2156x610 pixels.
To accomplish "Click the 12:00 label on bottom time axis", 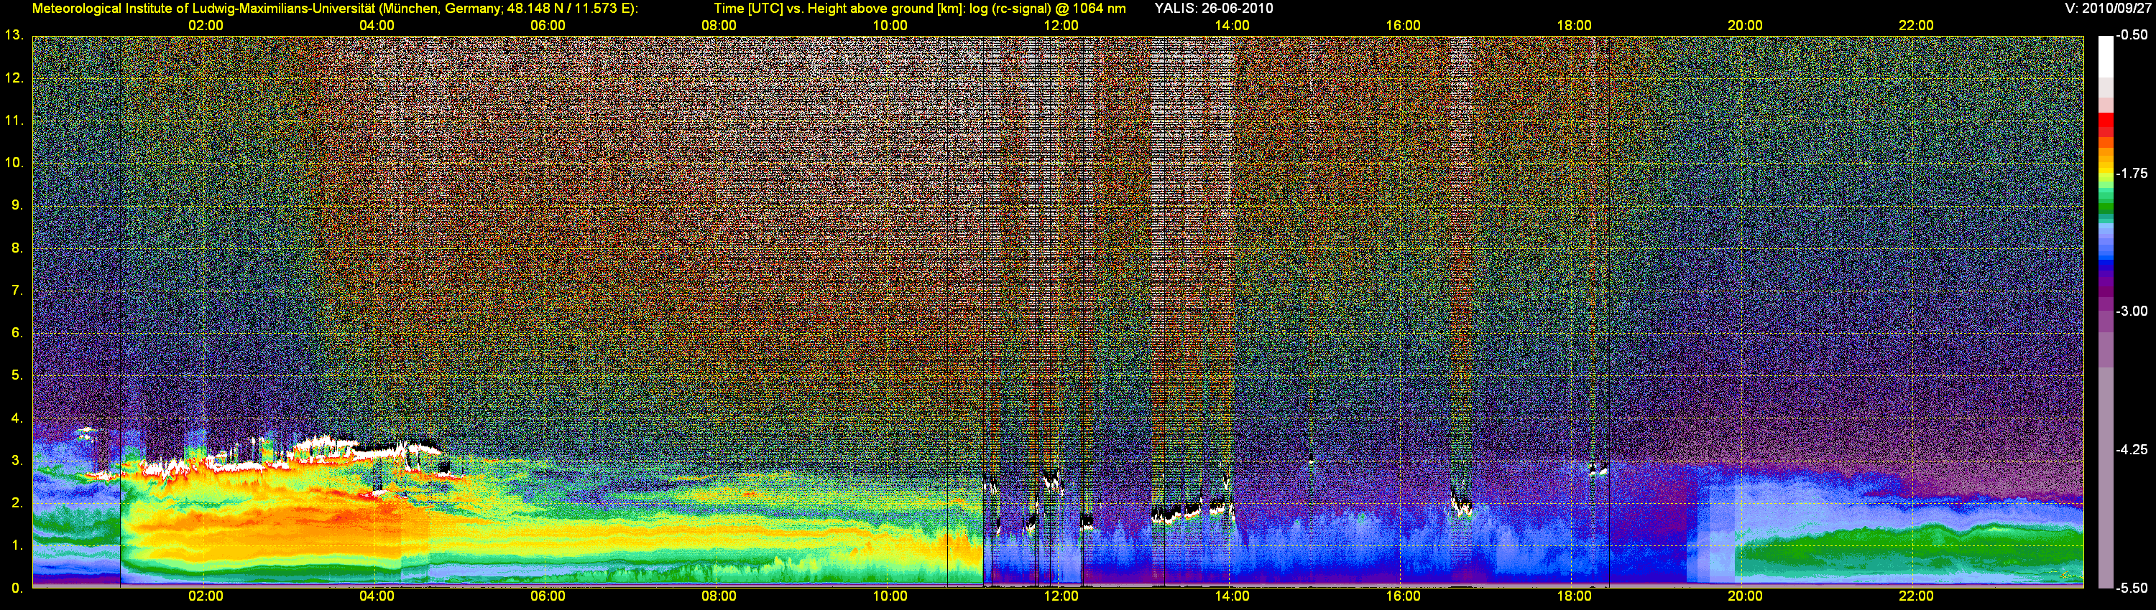I will pyautogui.click(x=1061, y=596).
